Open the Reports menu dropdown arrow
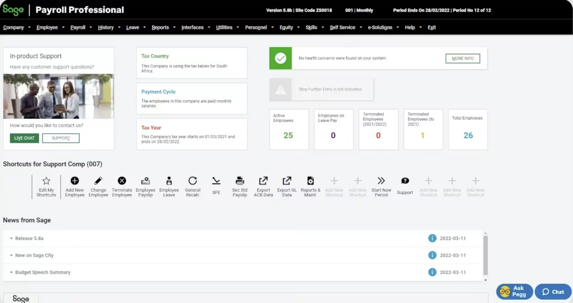 174,27
